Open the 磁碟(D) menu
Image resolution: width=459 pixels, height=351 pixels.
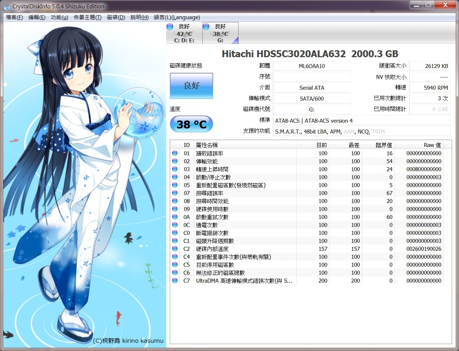click(x=116, y=17)
